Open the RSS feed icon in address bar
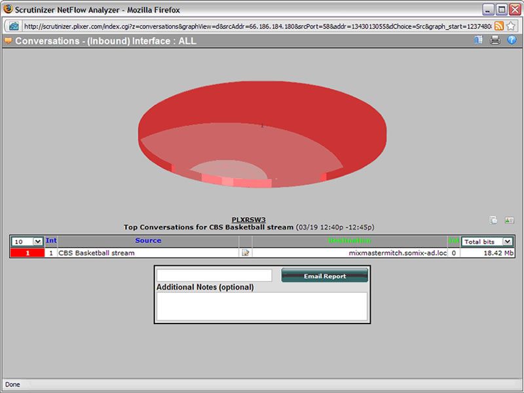The height and width of the screenshot is (393, 524). tap(499, 26)
